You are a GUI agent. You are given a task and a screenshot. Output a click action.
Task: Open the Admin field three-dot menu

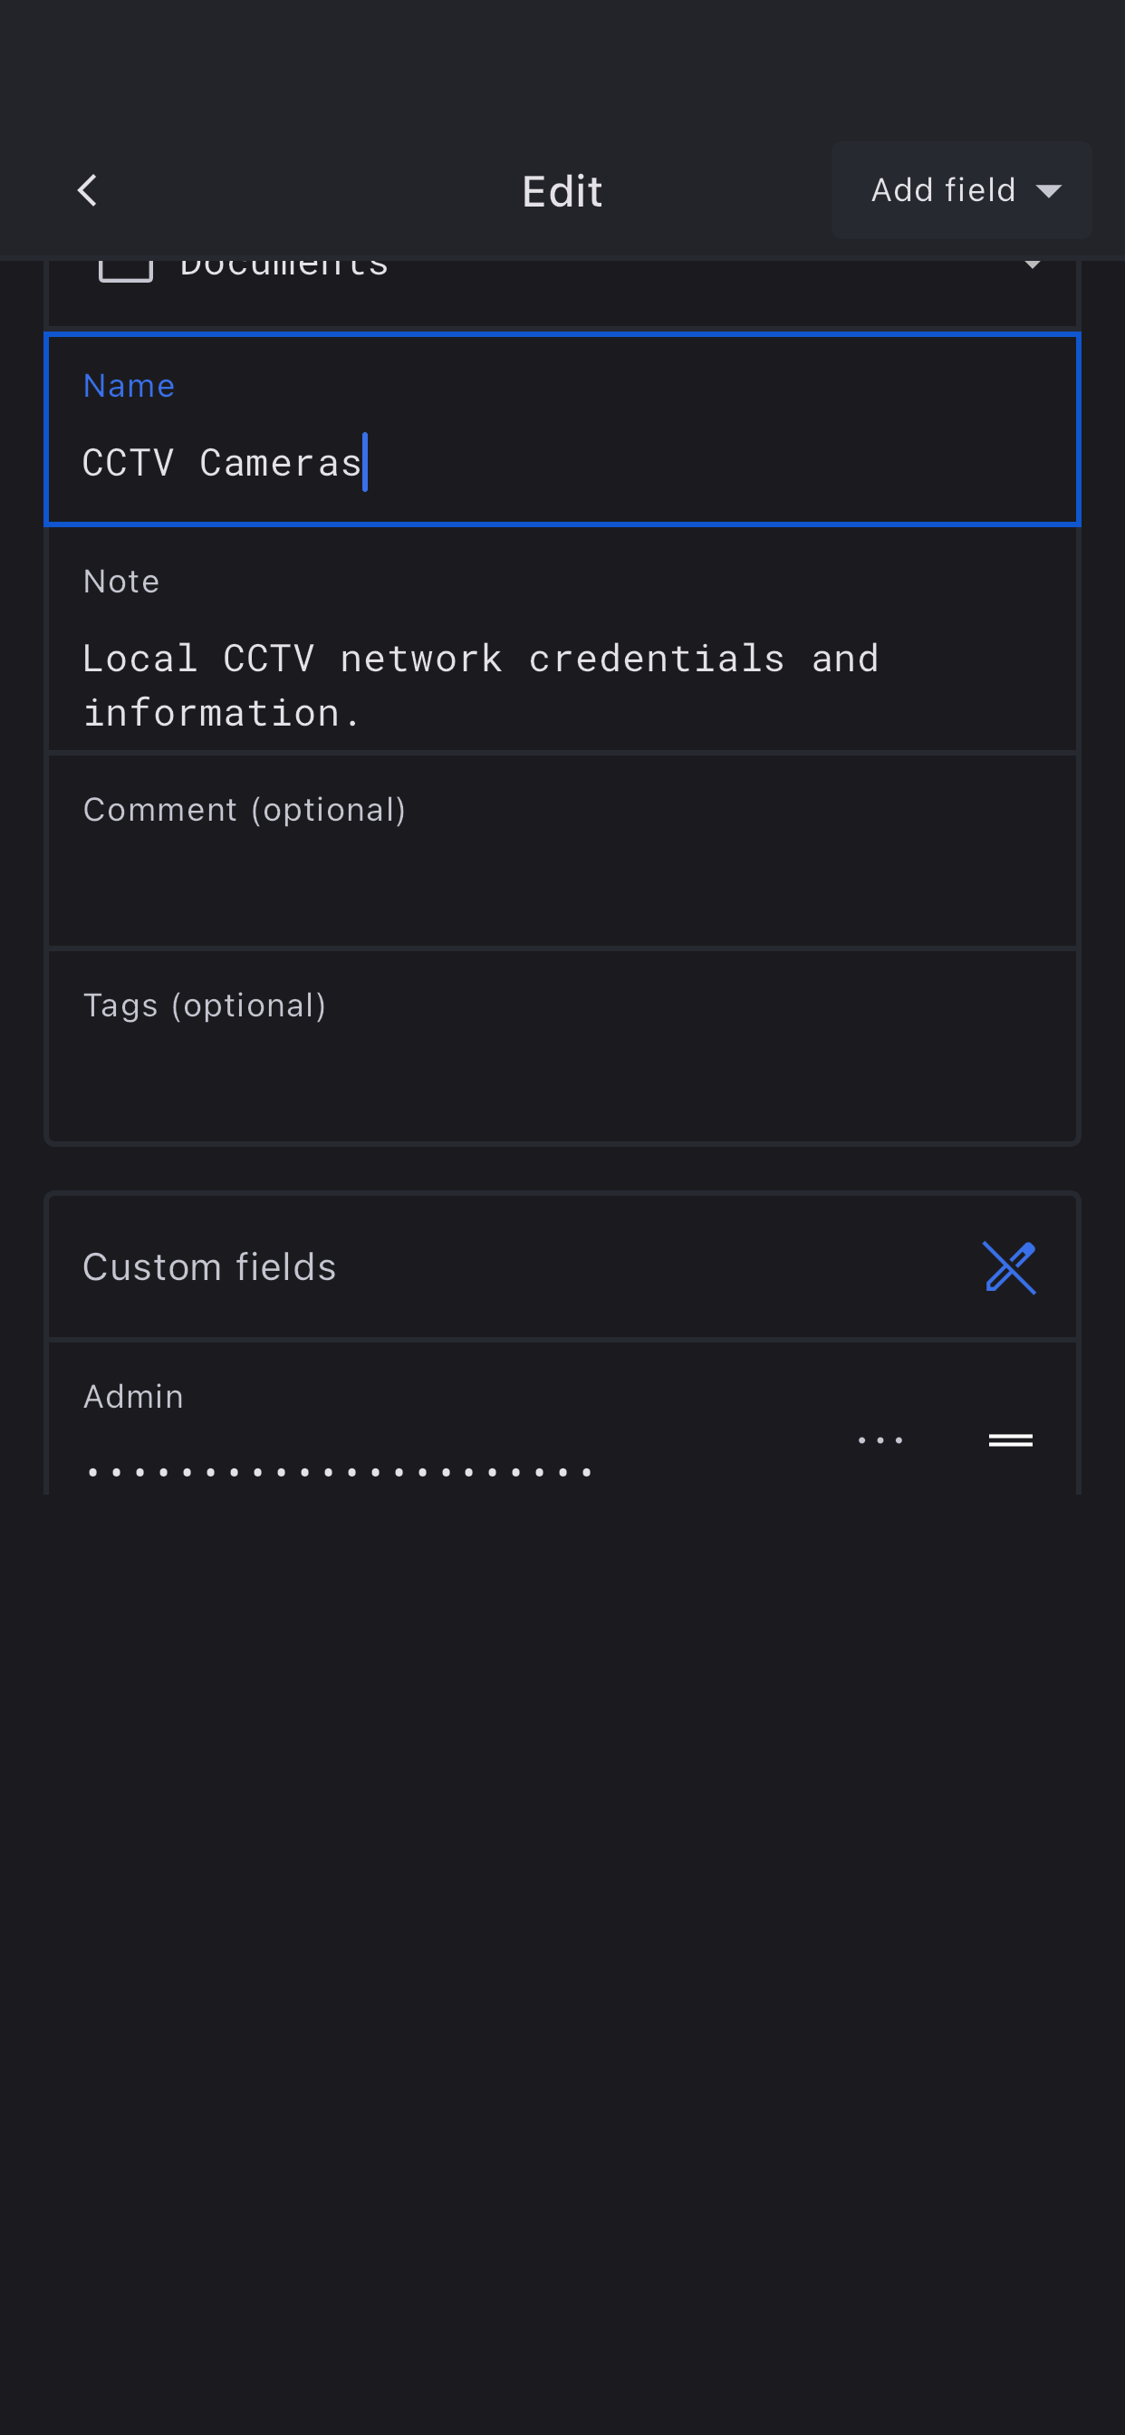880,1439
